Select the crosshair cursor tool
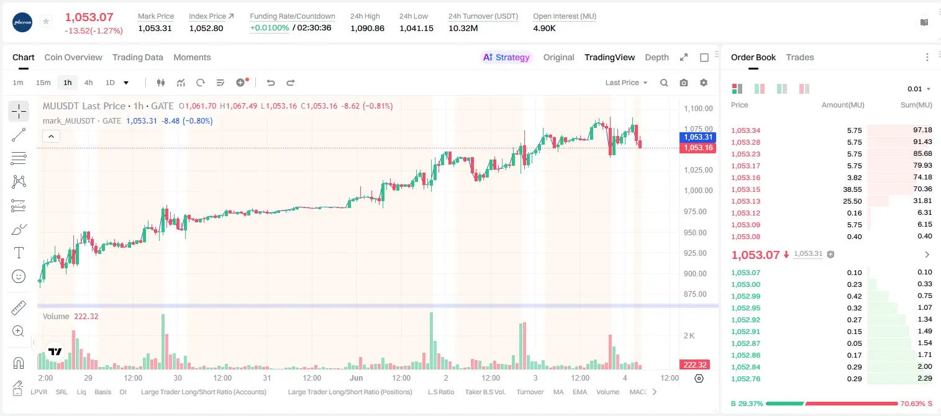Screen dimensions: 941x416 pos(19,112)
